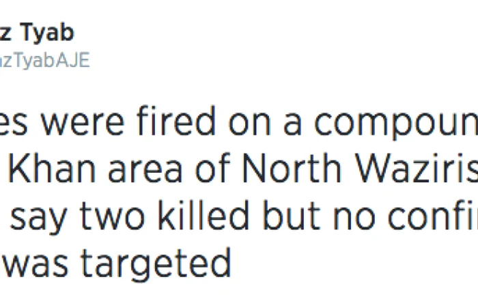Click the word "of" before "North"
The width and height of the screenshot is (478, 299).
tap(213, 168)
